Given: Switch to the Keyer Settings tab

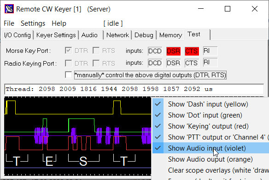Looking at the screenshot, I should pyautogui.click(x=56, y=35).
